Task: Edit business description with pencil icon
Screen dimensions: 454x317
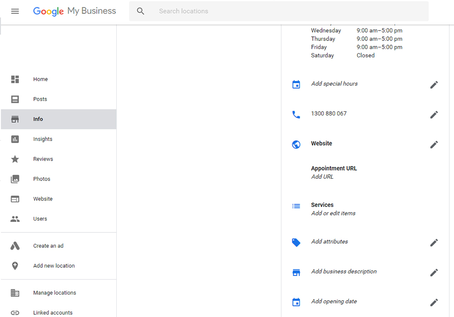Action: pyautogui.click(x=434, y=272)
